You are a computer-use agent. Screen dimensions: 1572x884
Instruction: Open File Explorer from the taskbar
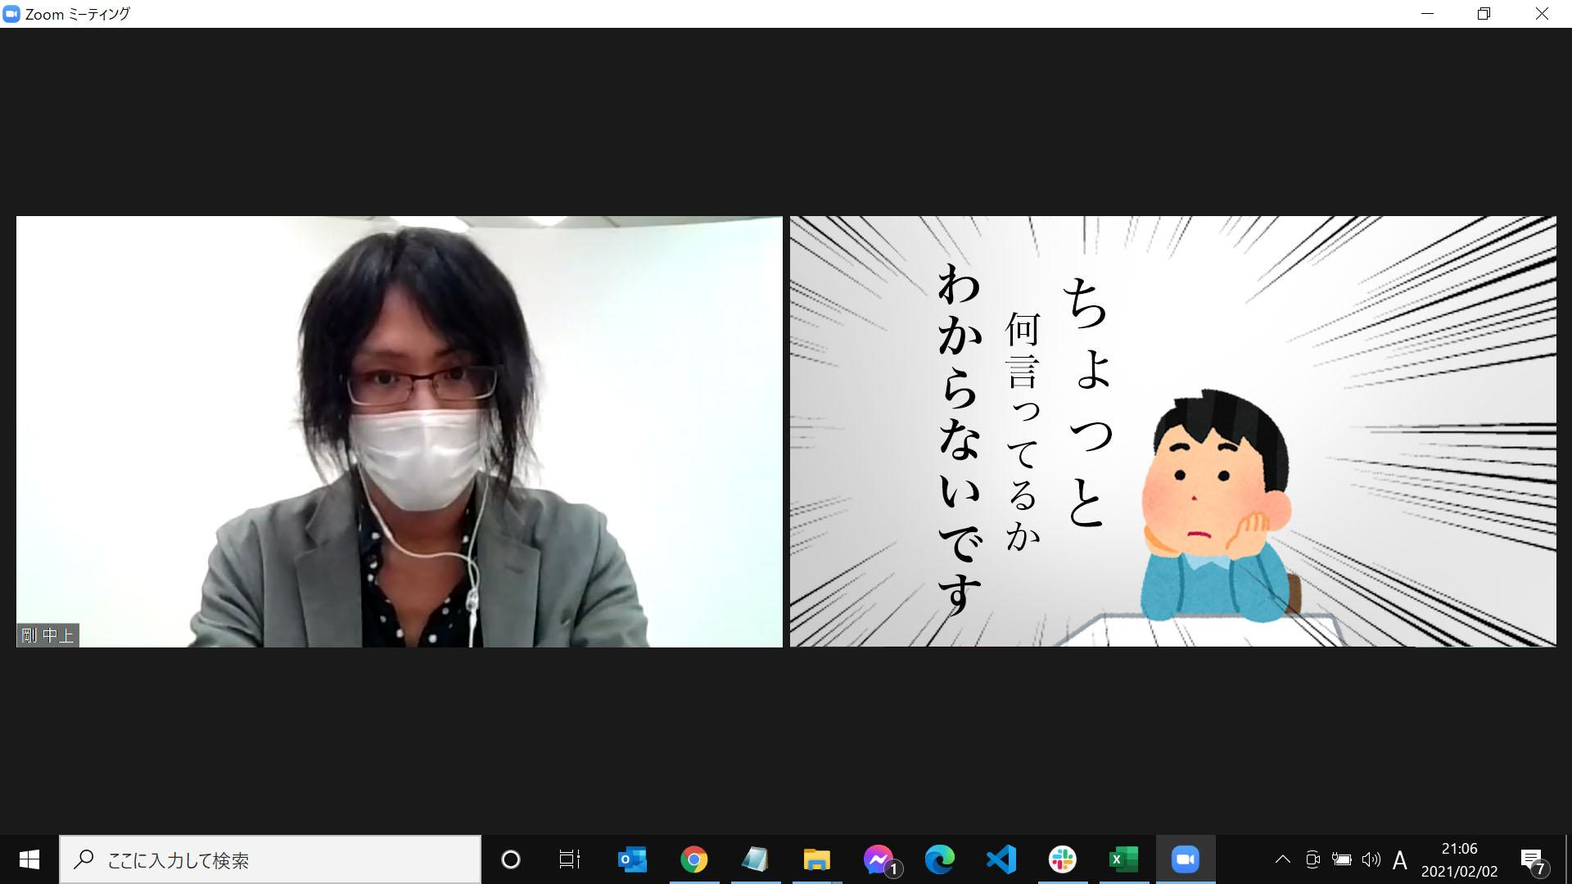click(816, 859)
